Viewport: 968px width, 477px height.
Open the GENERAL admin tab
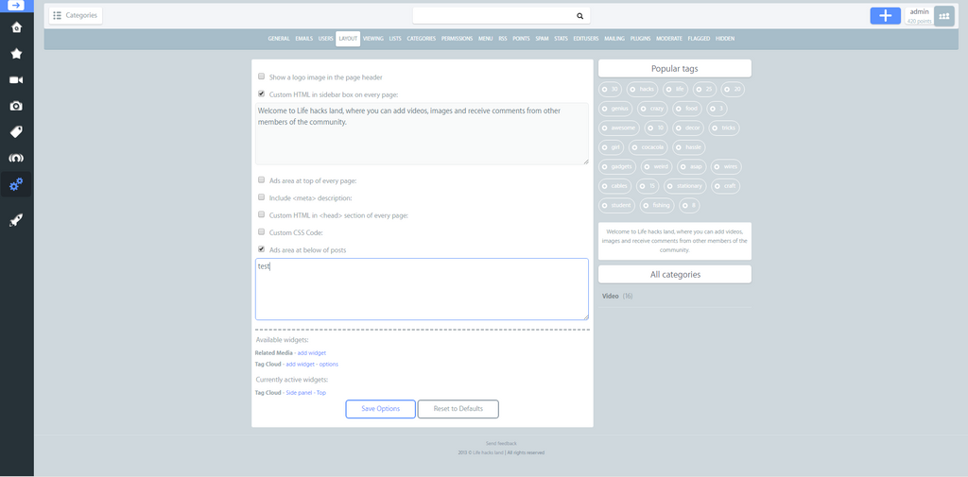click(x=279, y=39)
